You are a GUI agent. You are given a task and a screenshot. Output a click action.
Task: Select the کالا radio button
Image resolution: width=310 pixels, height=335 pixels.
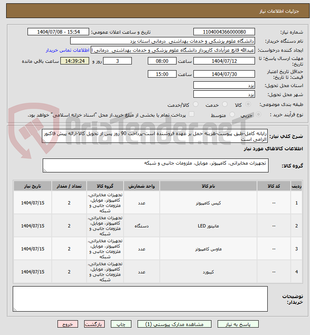click(248, 104)
